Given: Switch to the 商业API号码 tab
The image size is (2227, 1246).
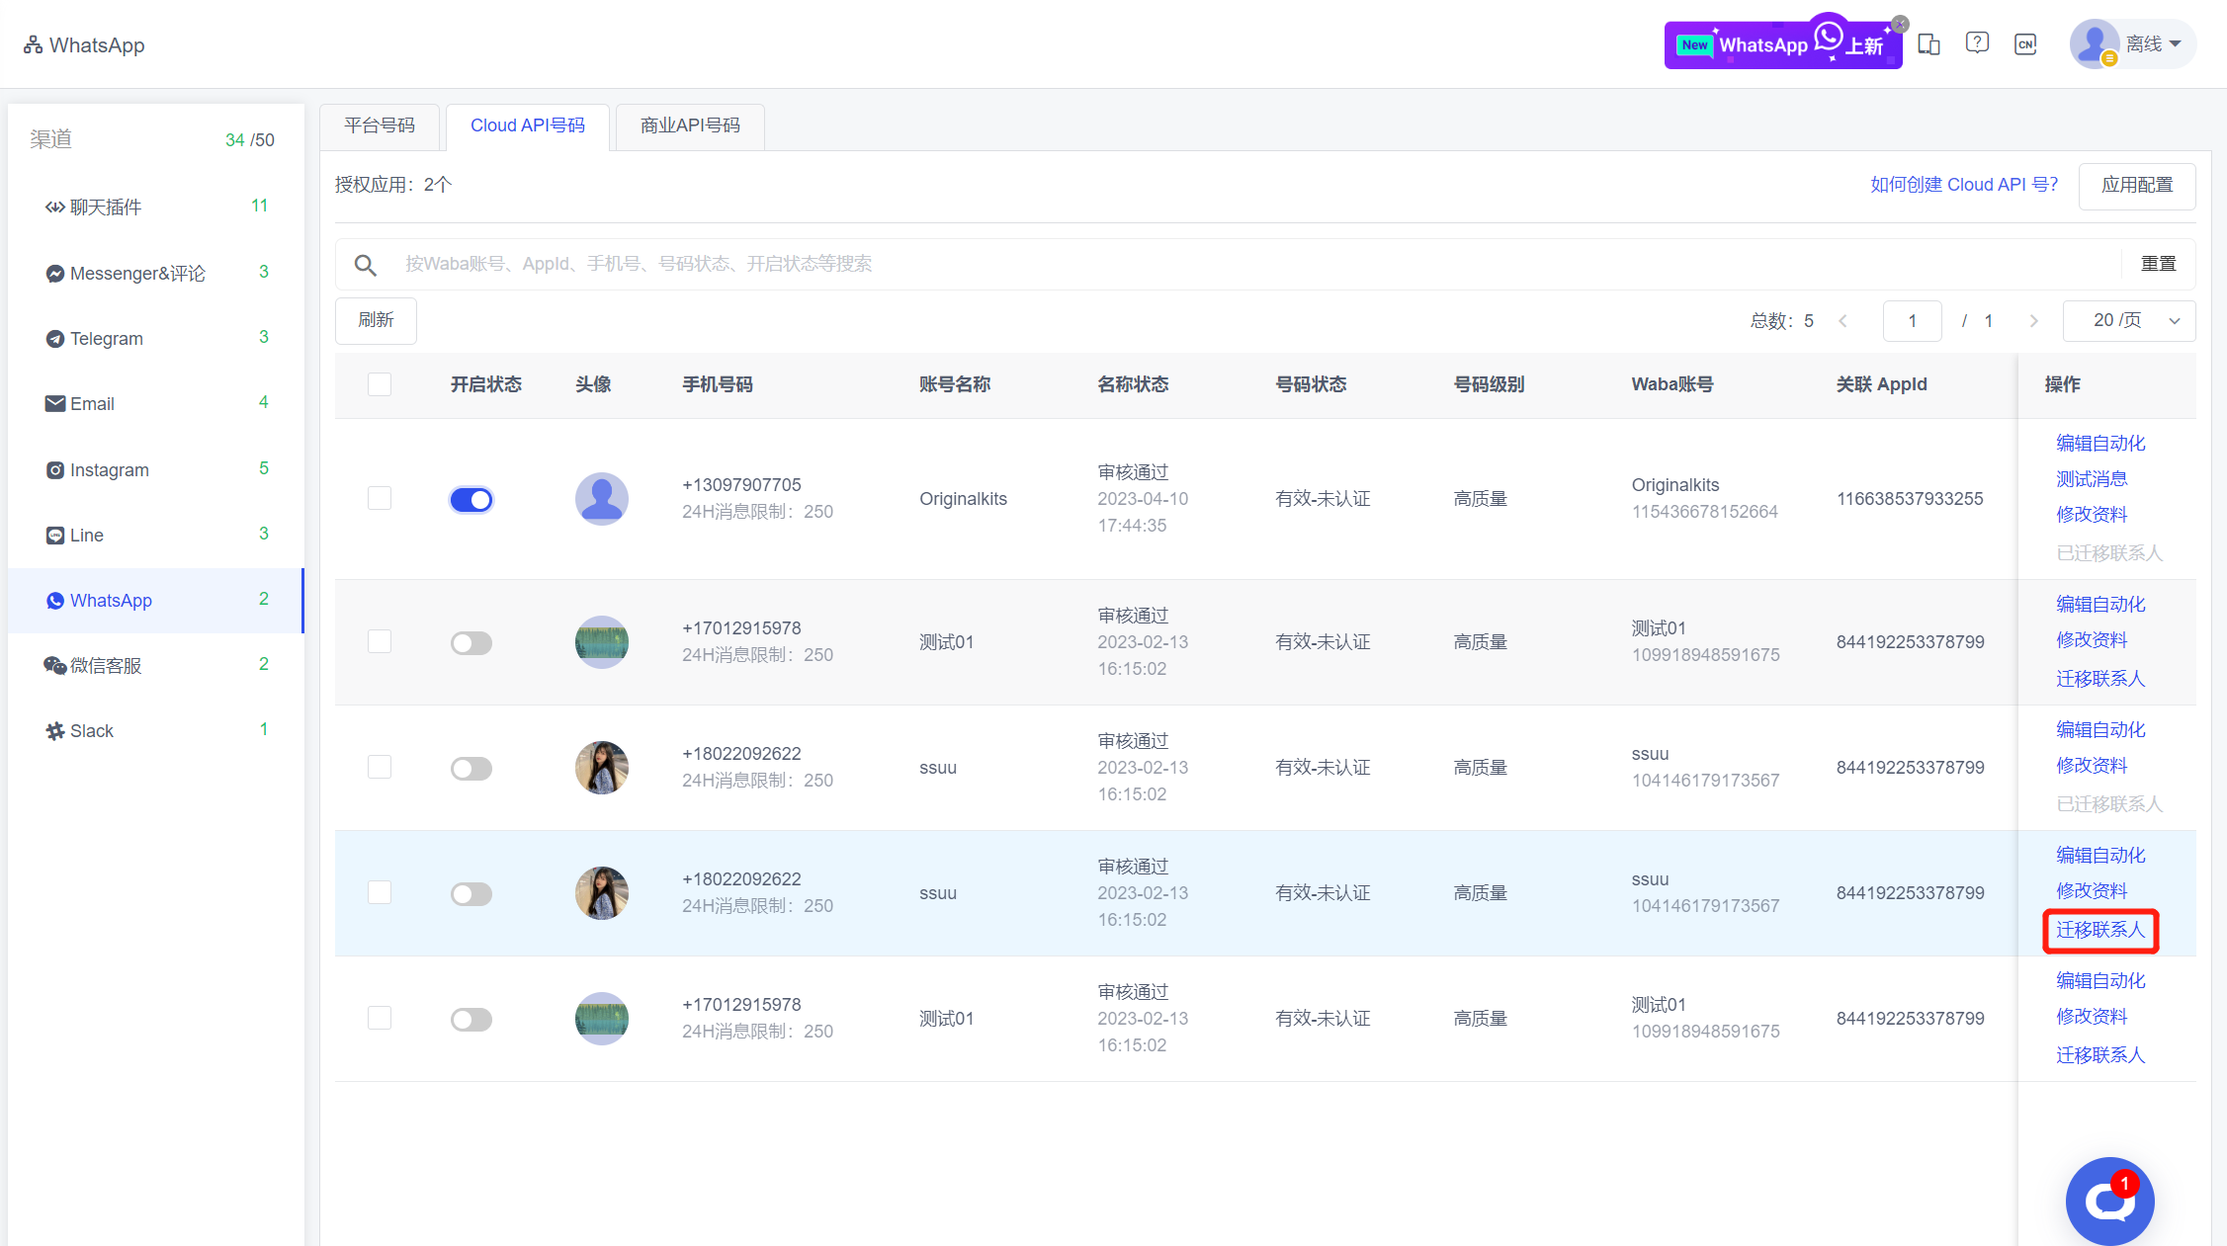Looking at the screenshot, I should point(690,126).
